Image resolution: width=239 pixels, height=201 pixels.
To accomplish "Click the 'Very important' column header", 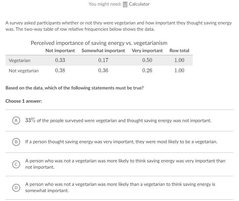I will [x=147, y=50].
